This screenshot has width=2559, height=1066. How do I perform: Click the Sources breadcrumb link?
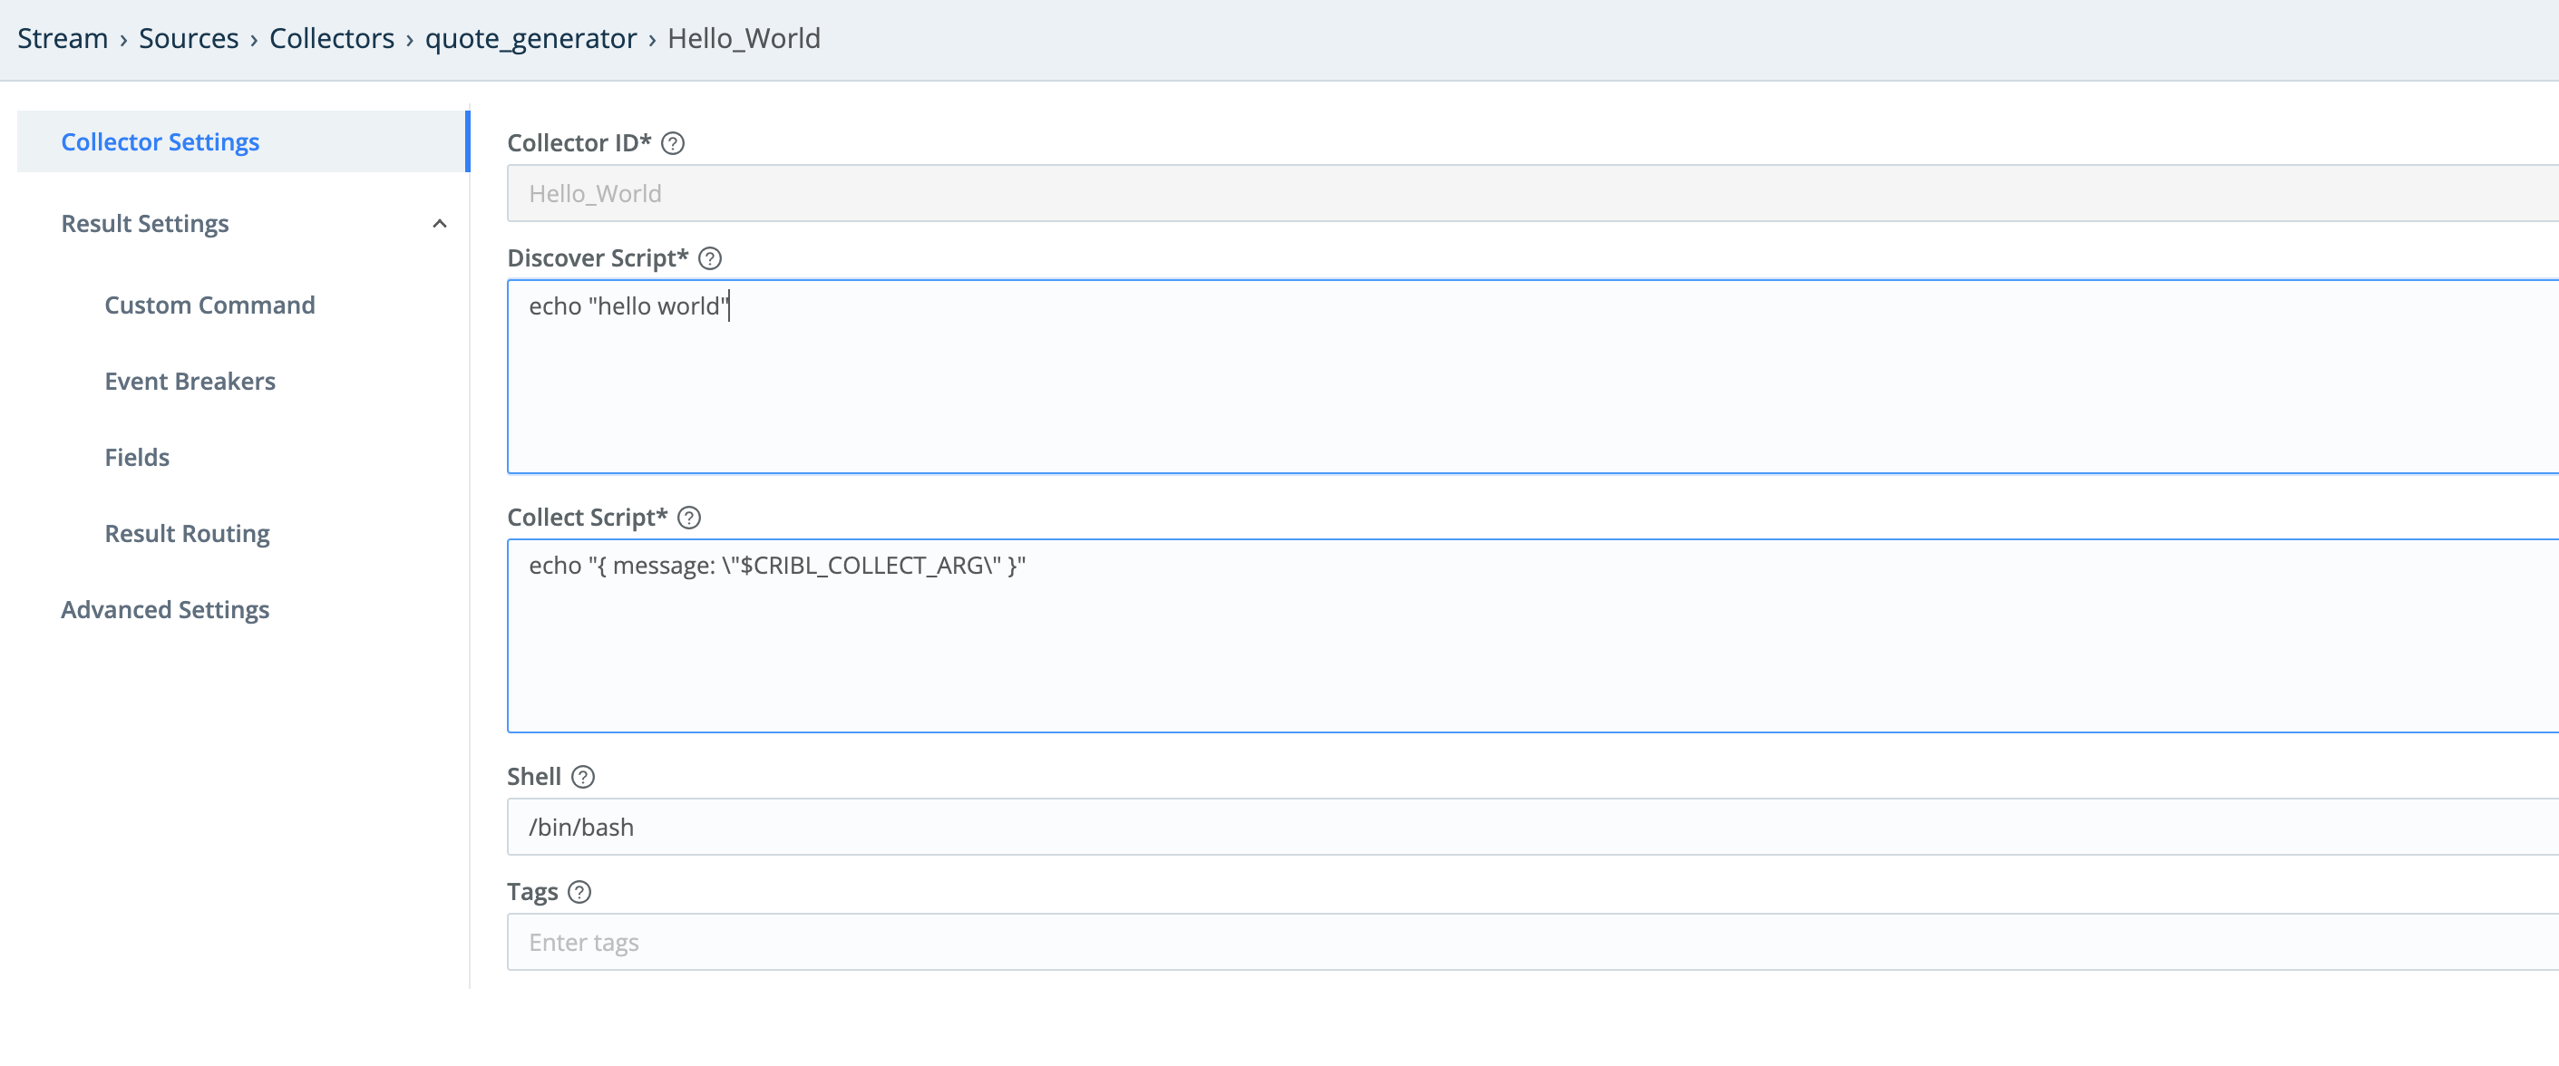pyautogui.click(x=189, y=39)
